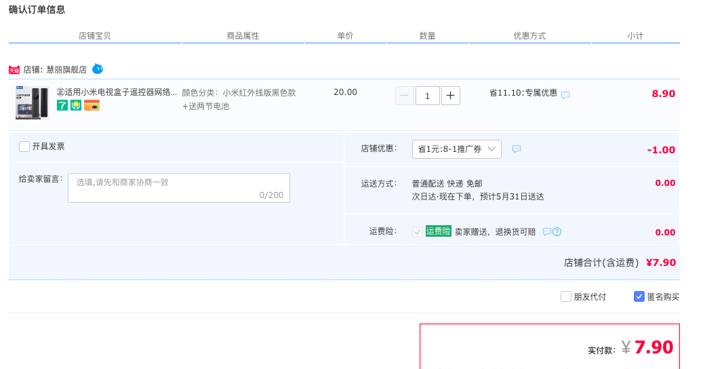Screen dimensions: 703x369
Task: Check the 朋友代付 checkbox
Action: [566, 296]
